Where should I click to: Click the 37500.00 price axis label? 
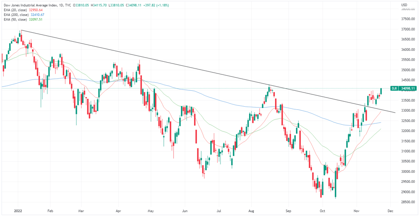pos(409,19)
